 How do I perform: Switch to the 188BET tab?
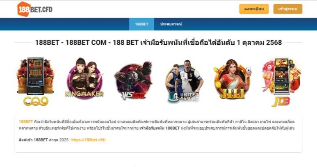(x=141, y=24)
